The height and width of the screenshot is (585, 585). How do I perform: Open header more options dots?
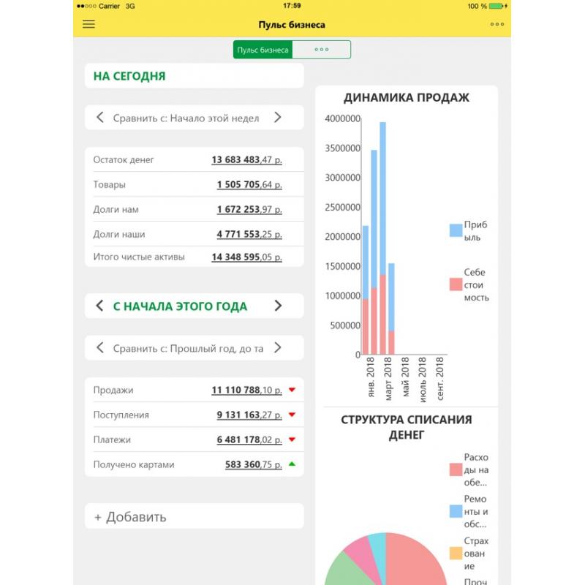point(497,24)
